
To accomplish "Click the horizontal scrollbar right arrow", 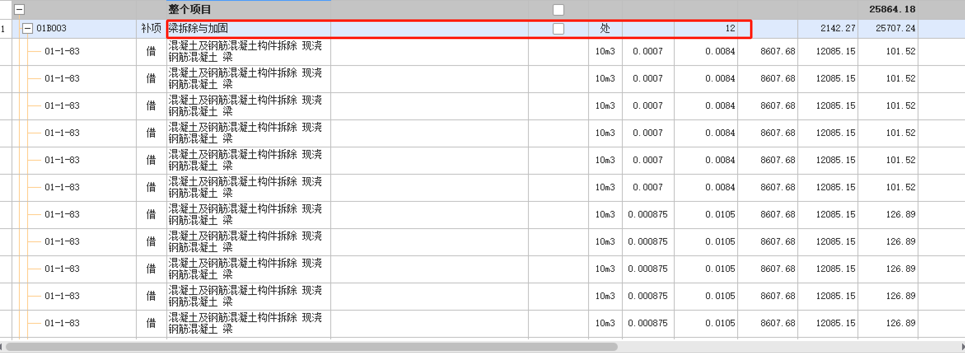I will [x=963, y=347].
